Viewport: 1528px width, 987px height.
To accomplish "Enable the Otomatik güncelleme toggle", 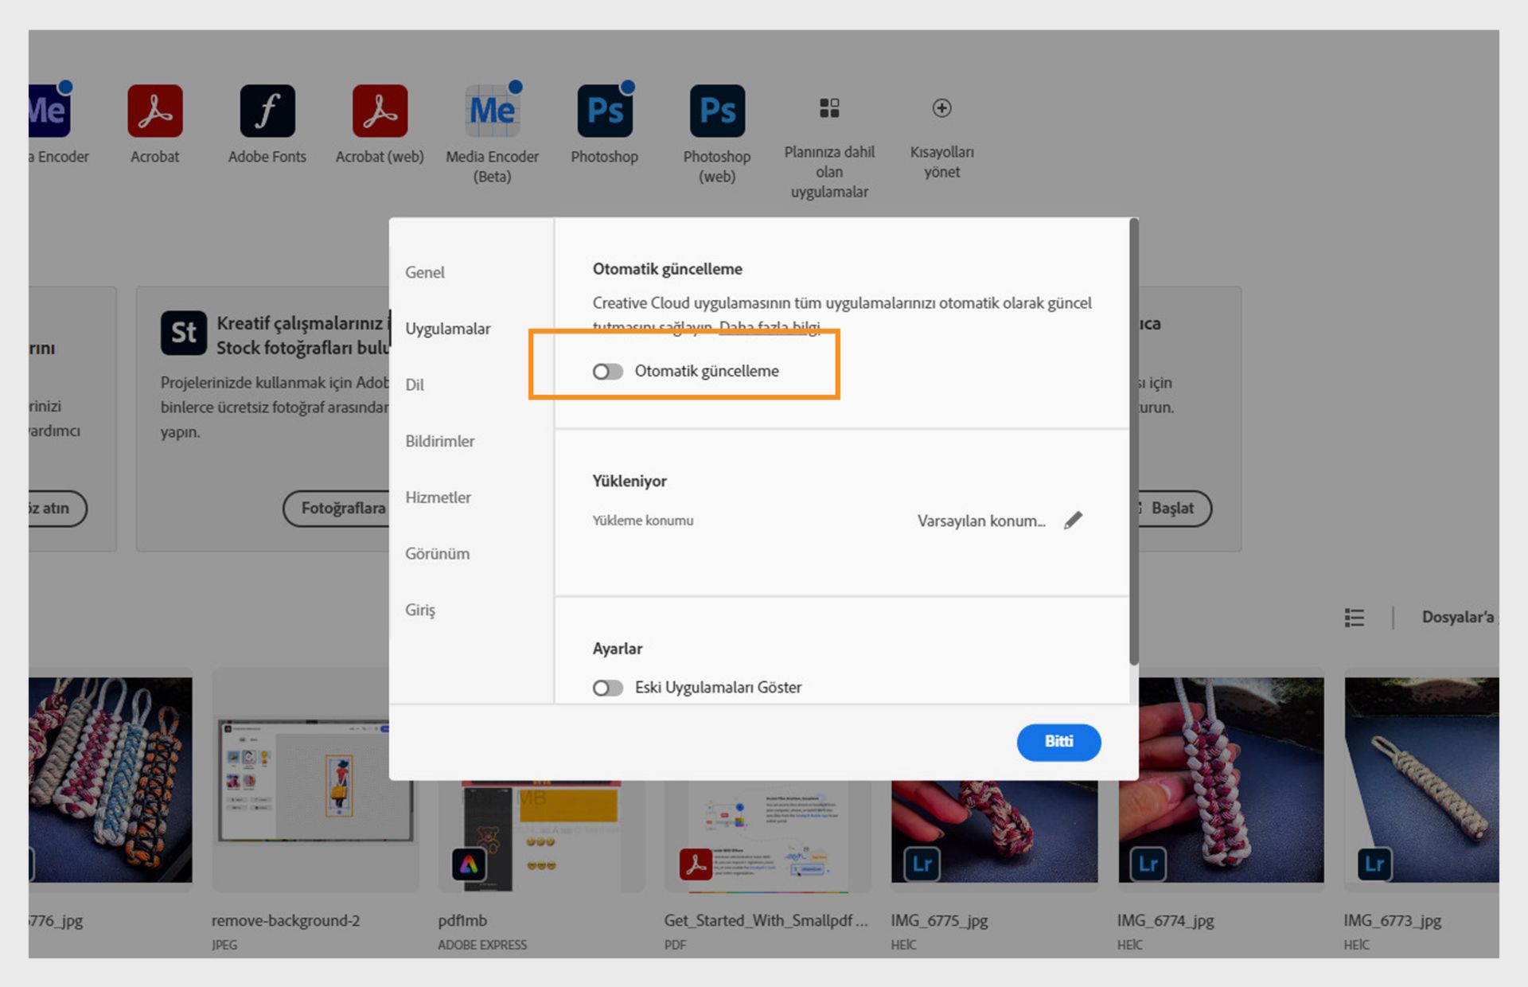I will coord(608,372).
